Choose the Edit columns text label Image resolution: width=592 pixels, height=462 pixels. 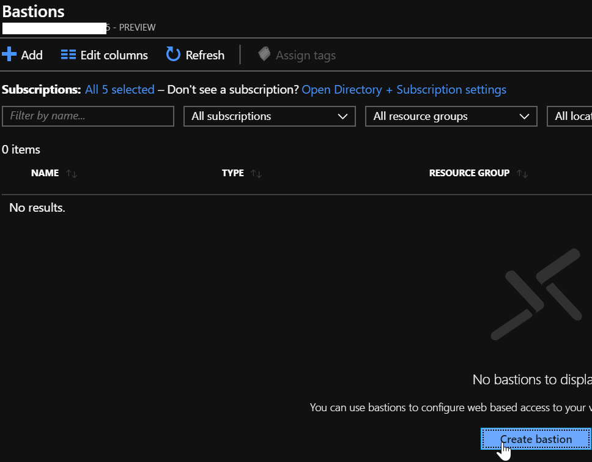pos(114,55)
